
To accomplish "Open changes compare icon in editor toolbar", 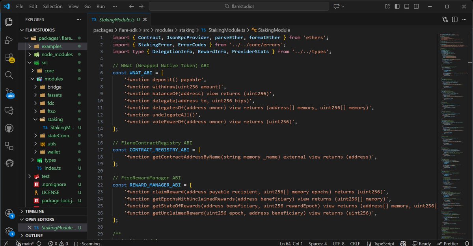I will (x=445, y=19).
